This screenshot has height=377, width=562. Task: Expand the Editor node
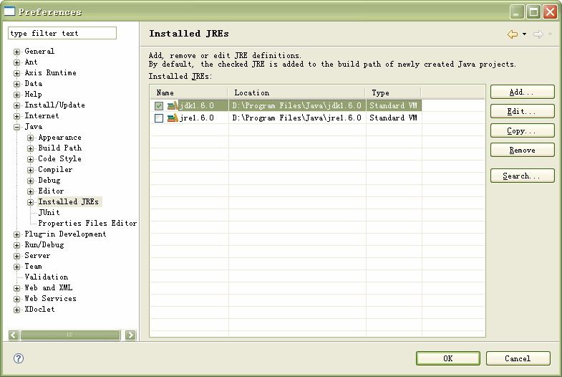click(x=31, y=191)
